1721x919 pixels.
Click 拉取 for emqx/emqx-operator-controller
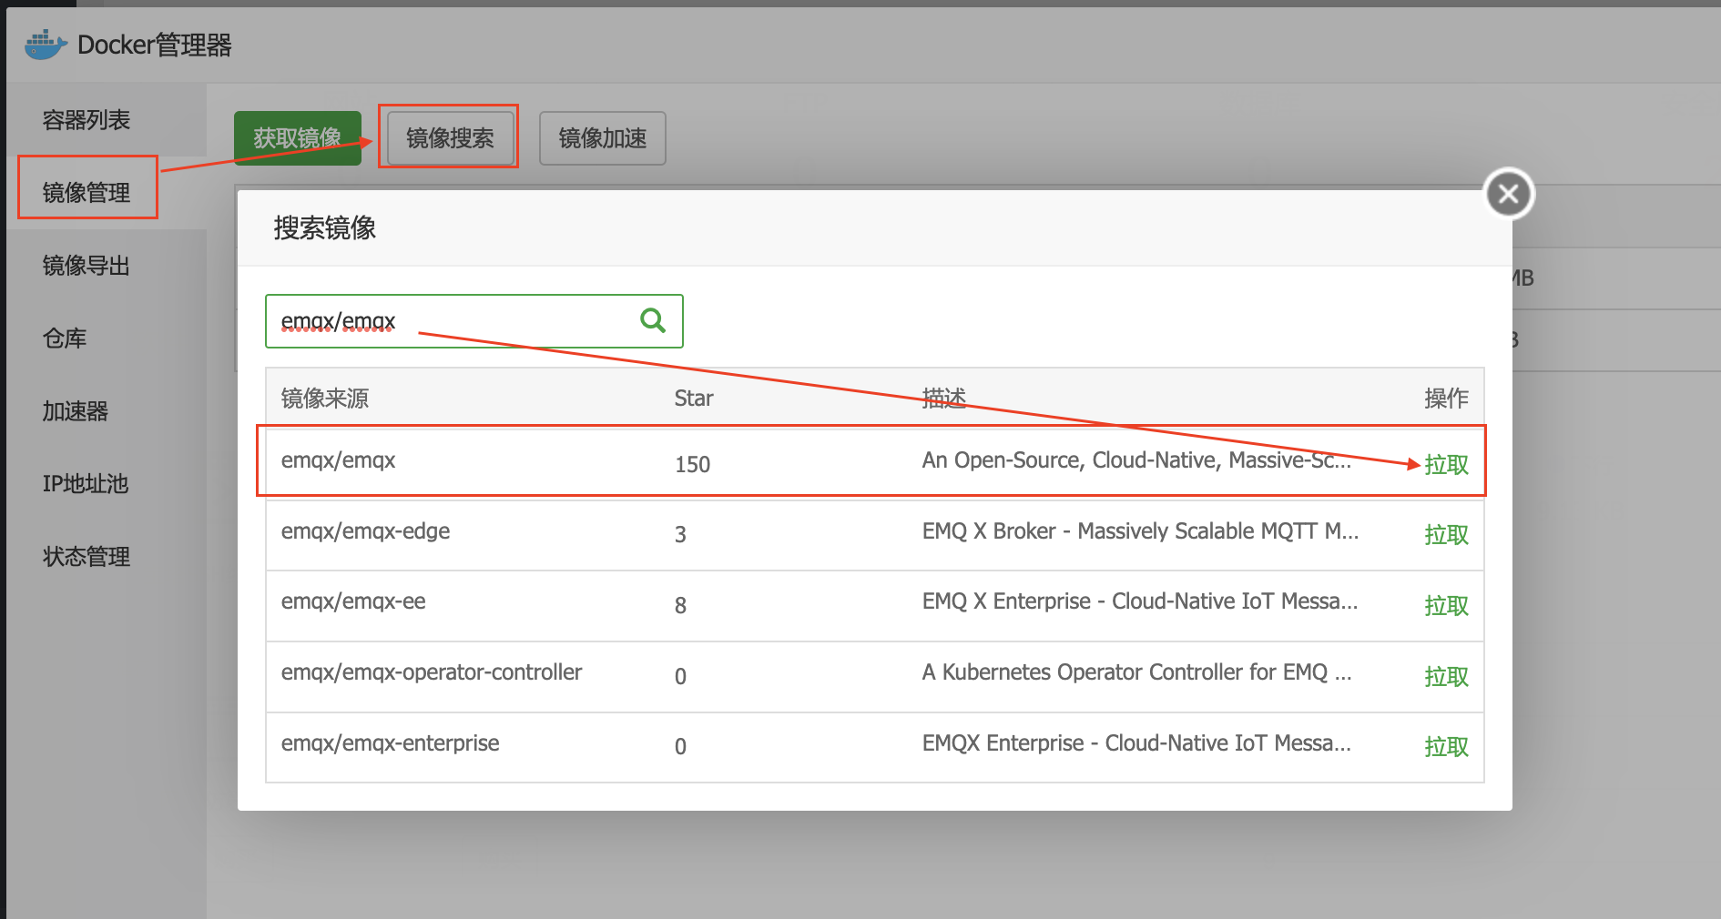point(1446,676)
